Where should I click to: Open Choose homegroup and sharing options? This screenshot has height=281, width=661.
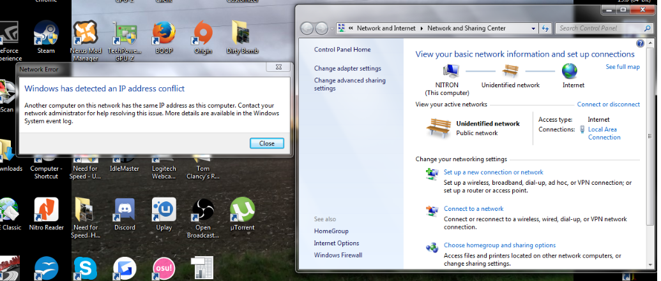[x=499, y=245]
